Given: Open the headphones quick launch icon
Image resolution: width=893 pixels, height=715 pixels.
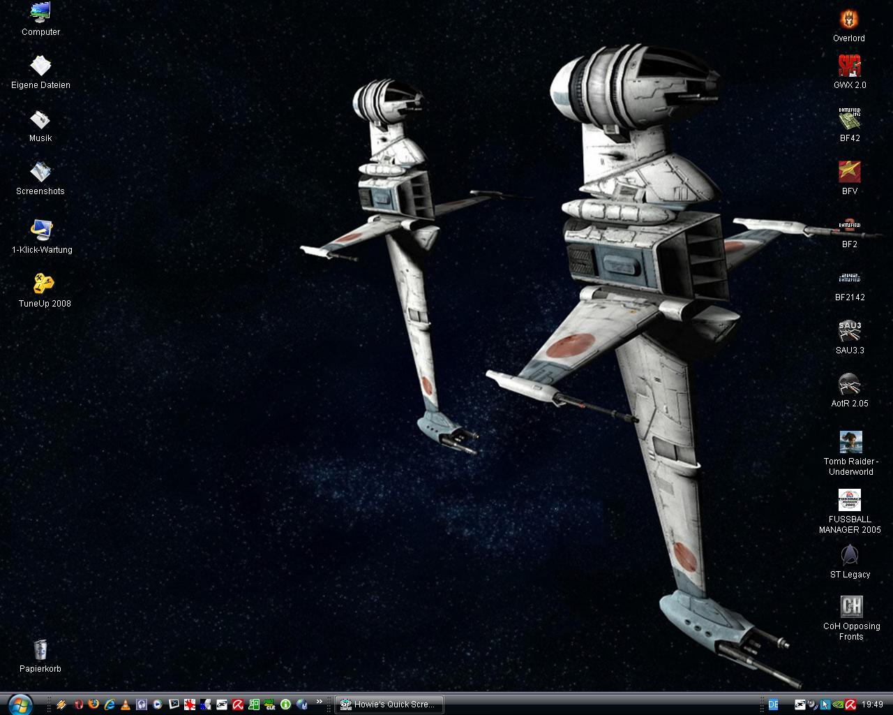Looking at the screenshot, I should pyautogui.click(x=142, y=705).
